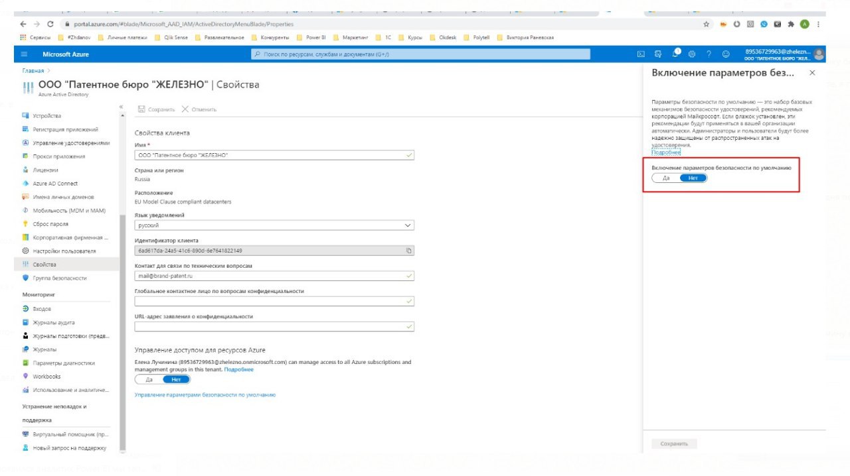Click the browser back arrow
Screen dimensions: 850x476
24,24
